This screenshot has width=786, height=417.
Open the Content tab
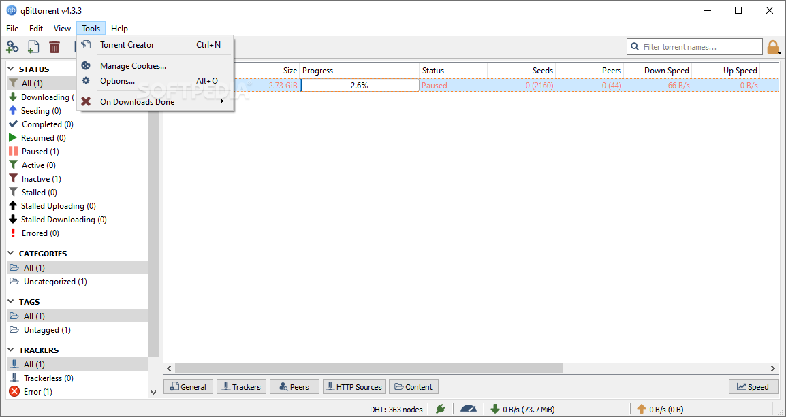413,386
